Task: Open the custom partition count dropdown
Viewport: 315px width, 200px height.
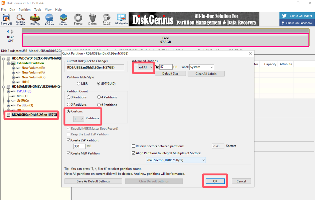Action: coord(79,119)
